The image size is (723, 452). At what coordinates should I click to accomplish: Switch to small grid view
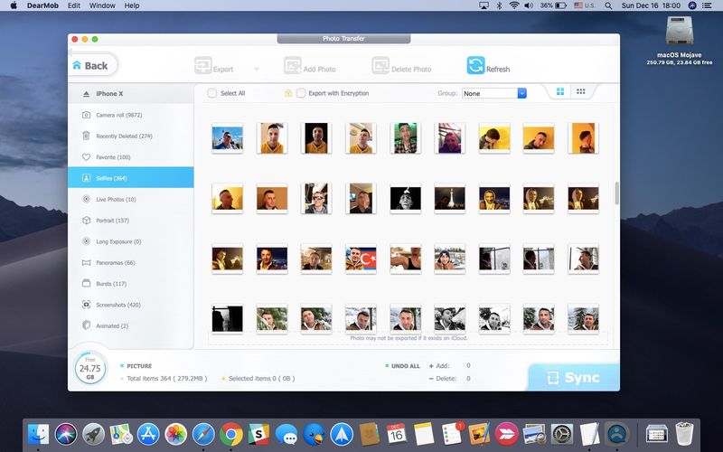(x=580, y=91)
